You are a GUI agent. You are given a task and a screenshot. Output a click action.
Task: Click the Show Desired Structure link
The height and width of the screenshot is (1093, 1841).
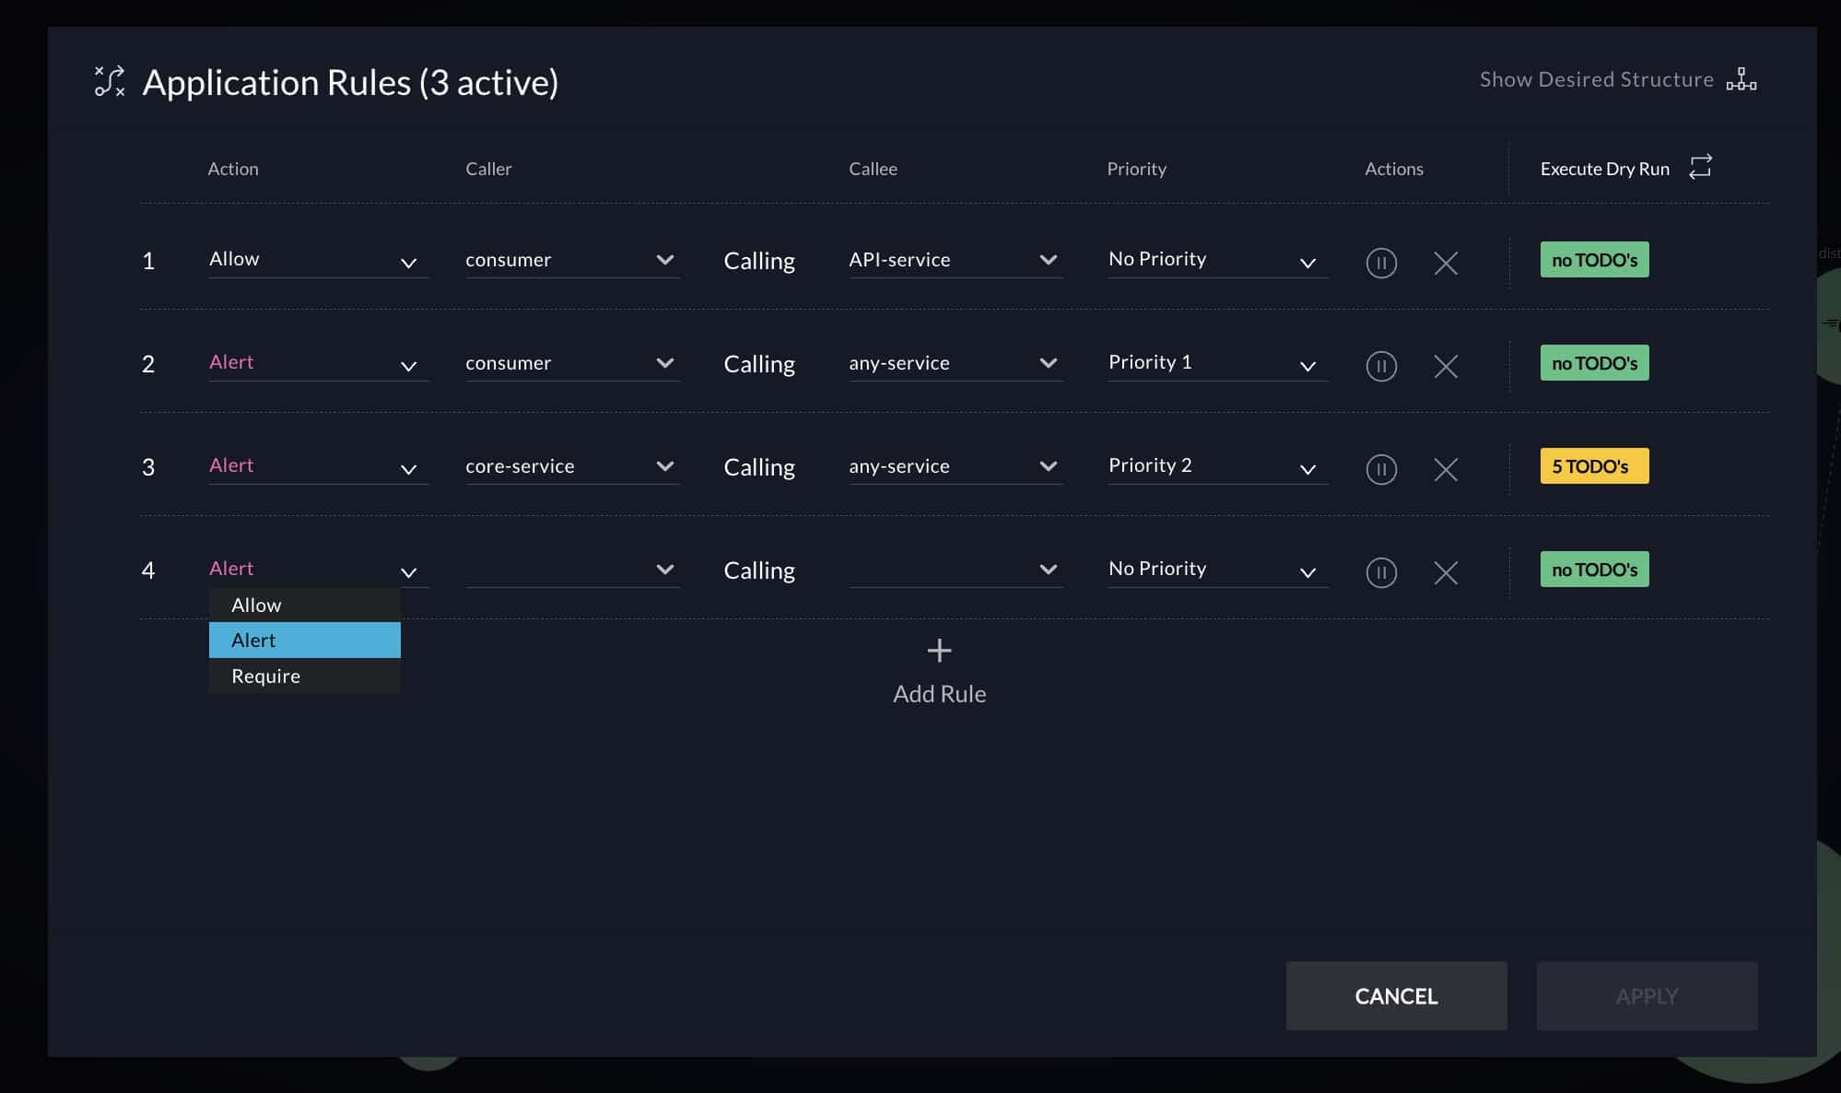pos(1595,79)
